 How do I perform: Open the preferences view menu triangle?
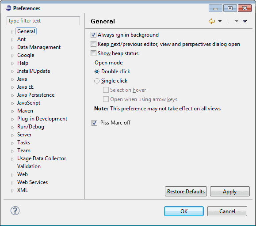point(245,21)
